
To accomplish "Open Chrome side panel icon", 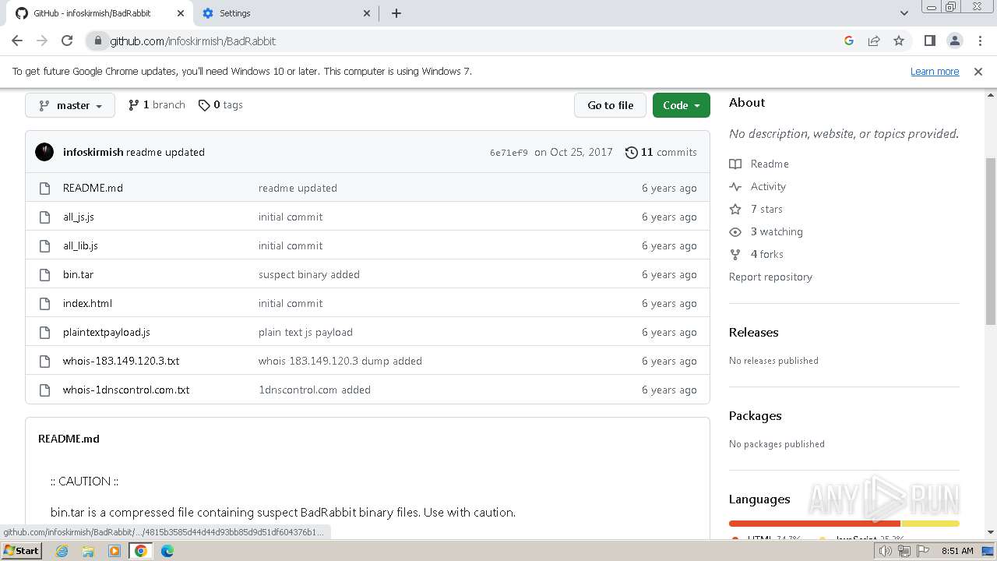I will point(929,41).
